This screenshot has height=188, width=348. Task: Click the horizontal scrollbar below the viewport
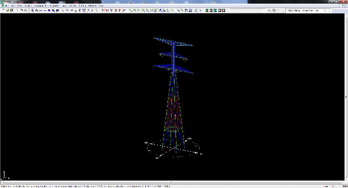click(172, 182)
